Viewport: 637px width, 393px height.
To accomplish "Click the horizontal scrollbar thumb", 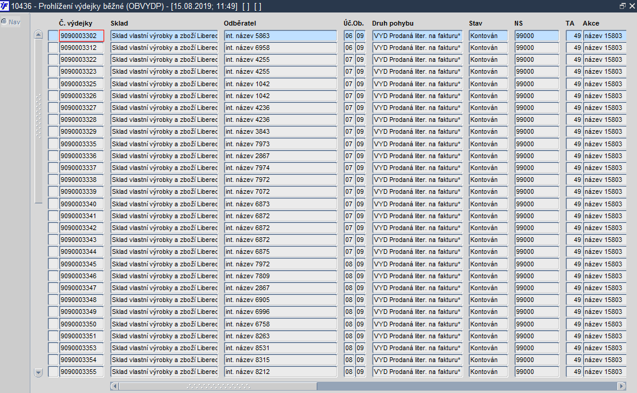I will [x=218, y=386].
